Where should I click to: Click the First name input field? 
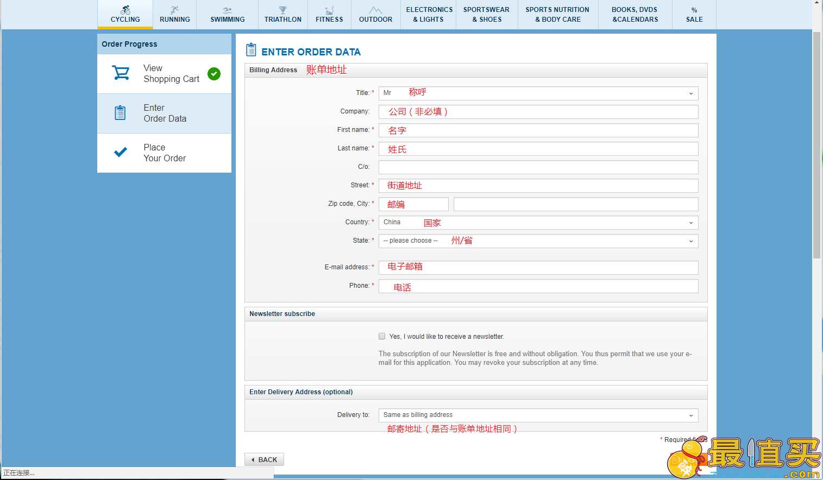(x=538, y=130)
